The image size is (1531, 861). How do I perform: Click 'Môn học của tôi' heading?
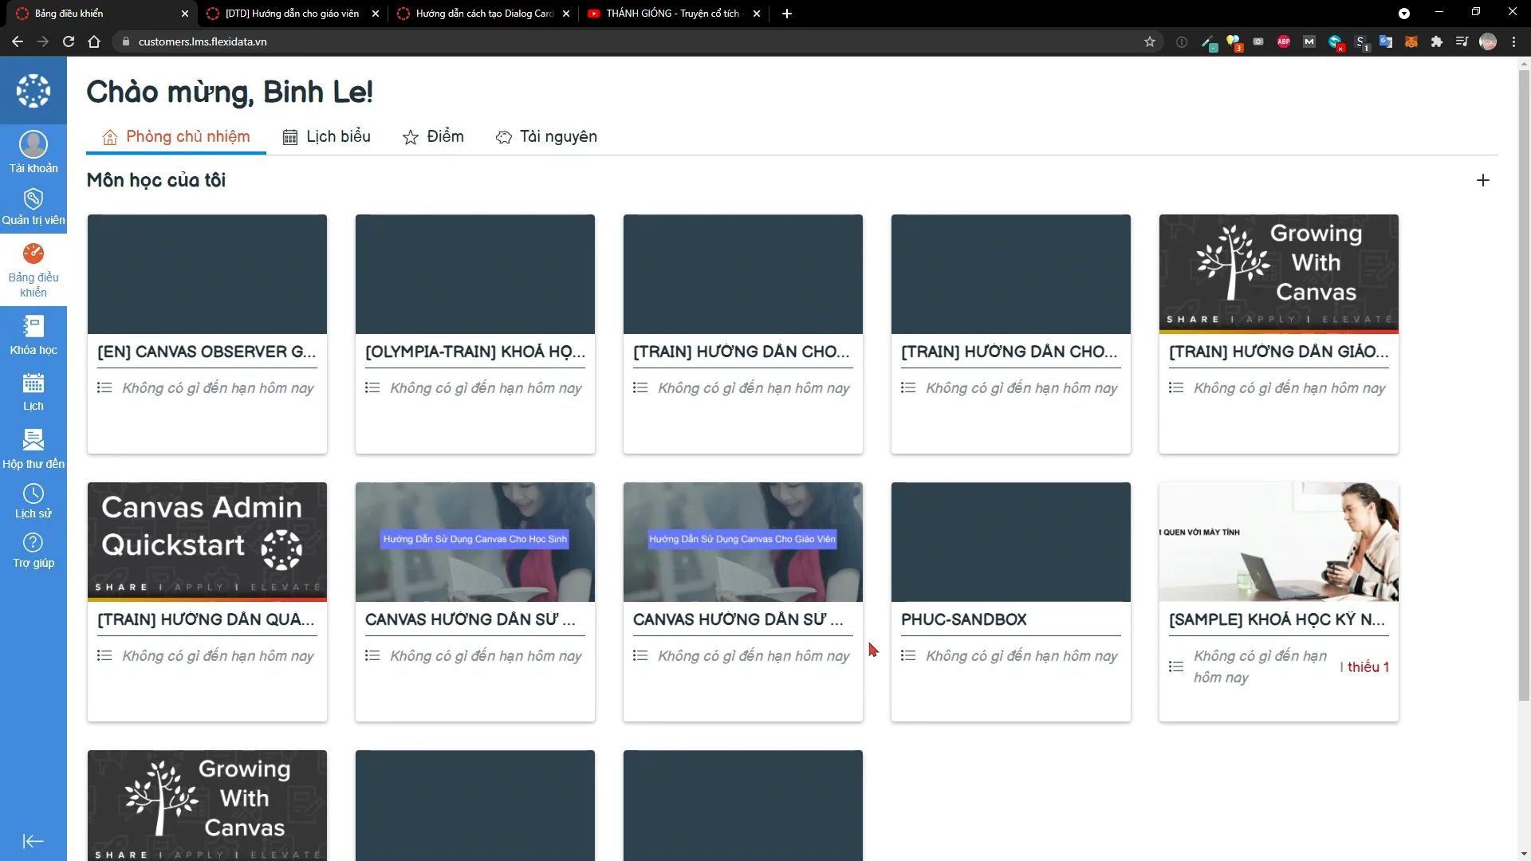click(x=156, y=180)
